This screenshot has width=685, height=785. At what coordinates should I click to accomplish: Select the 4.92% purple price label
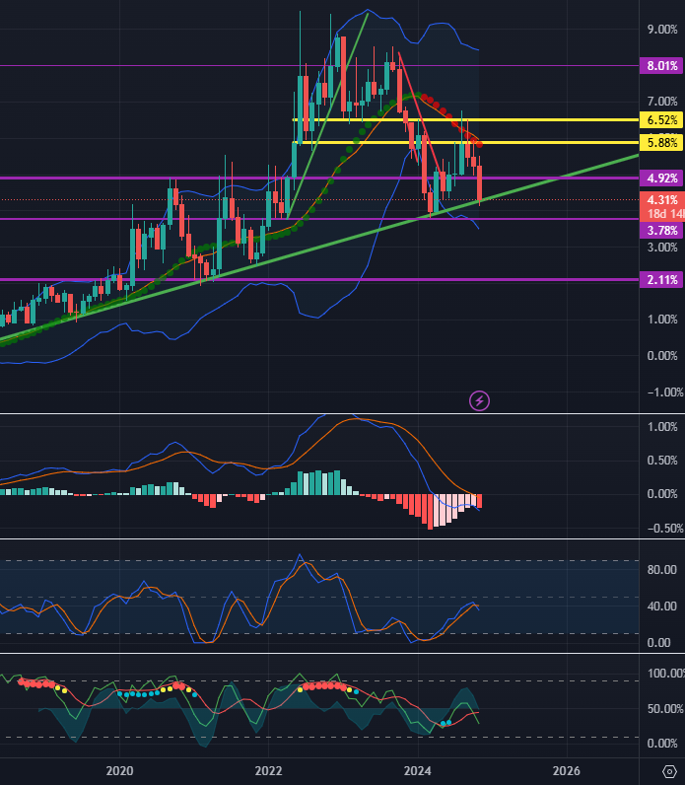click(x=661, y=178)
